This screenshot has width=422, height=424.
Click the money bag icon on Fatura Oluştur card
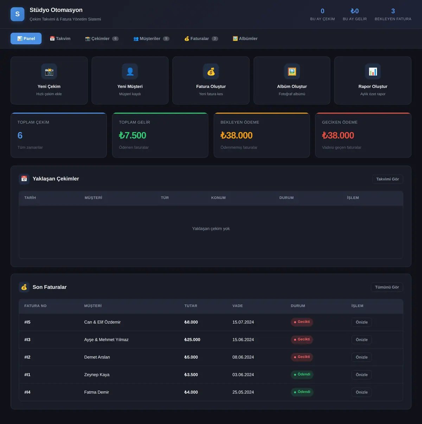[x=211, y=72]
